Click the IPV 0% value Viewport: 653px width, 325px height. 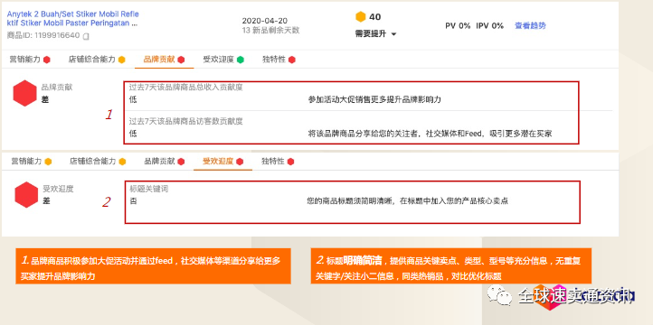[490, 26]
